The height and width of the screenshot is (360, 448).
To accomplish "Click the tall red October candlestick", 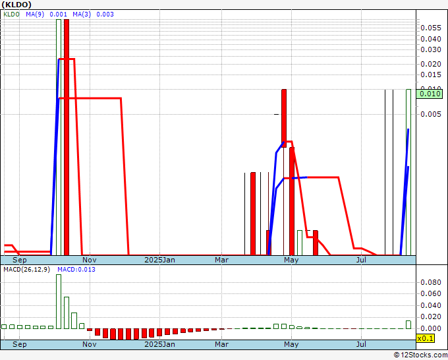I will [x=67, y=137].
